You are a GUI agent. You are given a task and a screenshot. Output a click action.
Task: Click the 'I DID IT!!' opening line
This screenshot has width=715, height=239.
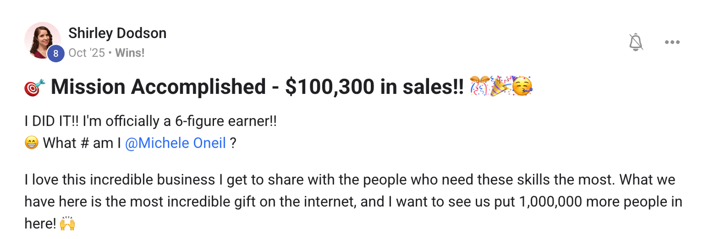coord(52,121)
